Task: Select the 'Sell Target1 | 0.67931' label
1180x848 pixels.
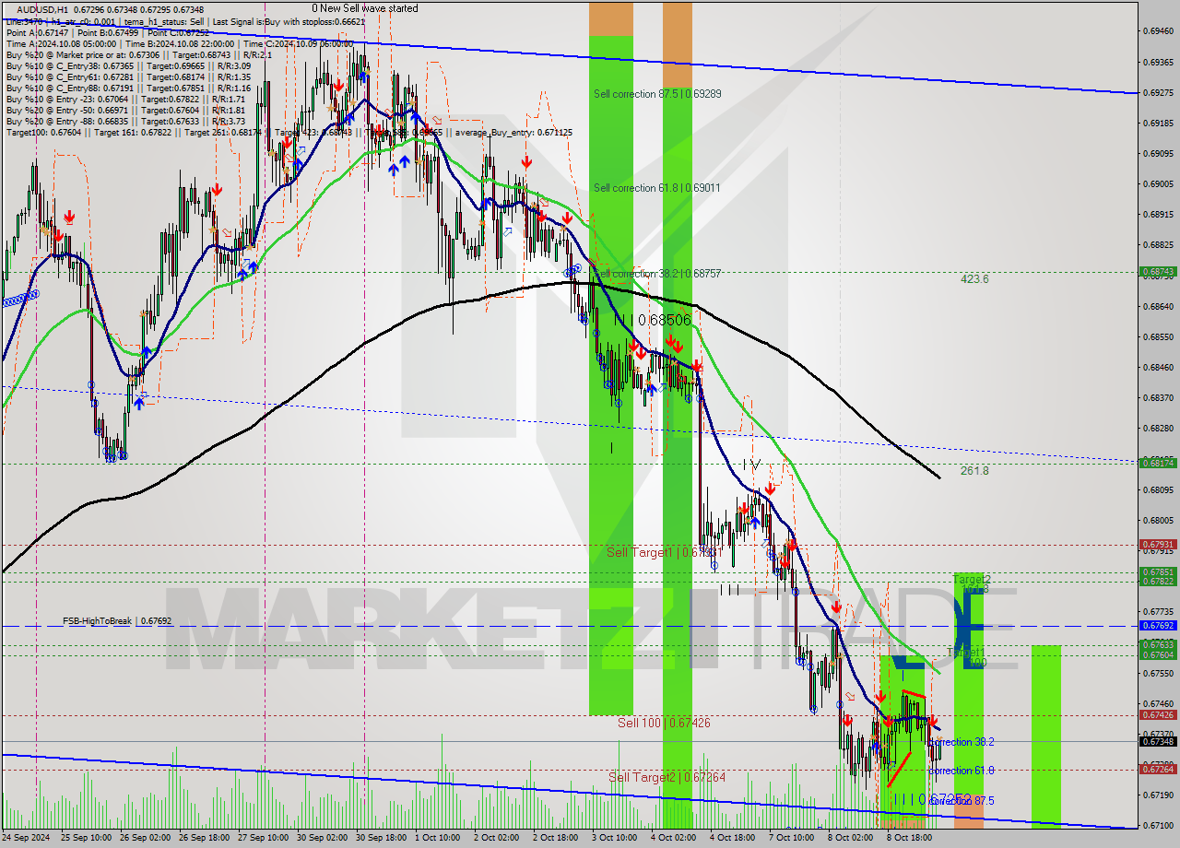Action: coord(665,552)
